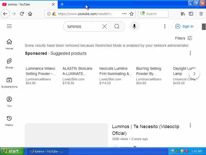The height and width of the screenshot is (155, 206).
Task: Open Daylight Lamp product listing
Action: (184, 76)
